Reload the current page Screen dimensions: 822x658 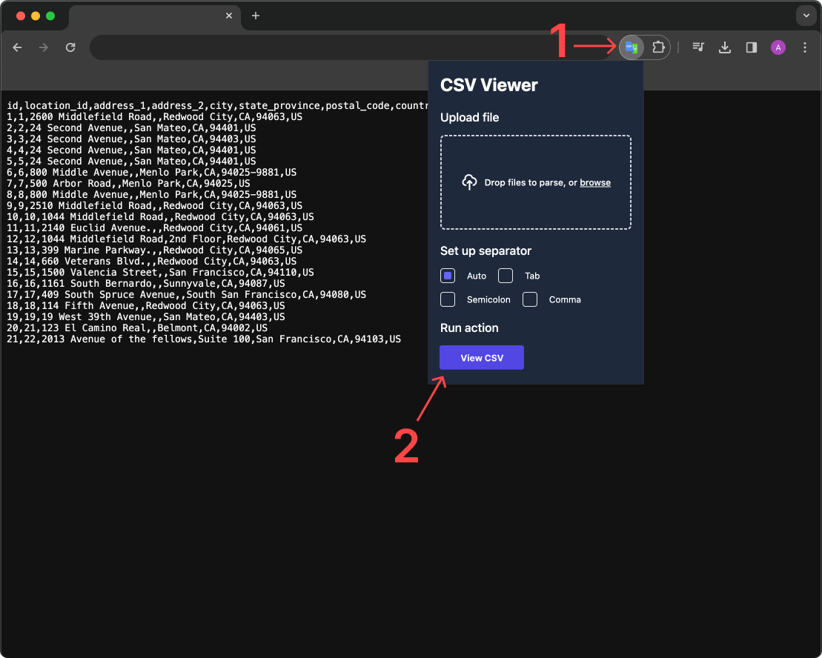70,47
